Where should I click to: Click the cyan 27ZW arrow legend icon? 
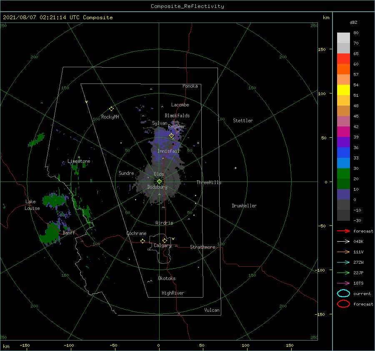pyautogui.click(x=343, y=263)
